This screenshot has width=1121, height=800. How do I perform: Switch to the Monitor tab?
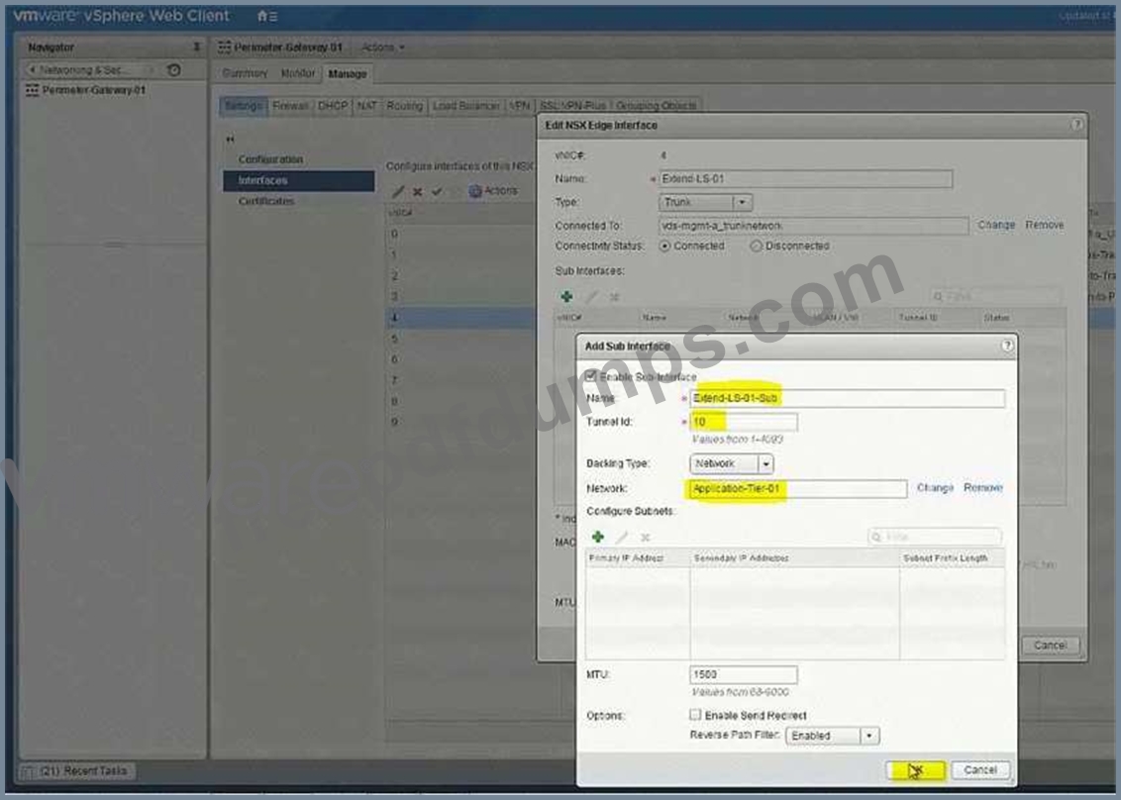pyautogui.click(x=297, y=73)
